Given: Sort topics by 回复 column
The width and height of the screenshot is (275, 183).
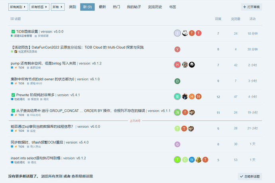Looking at the screenshot, I should tap(218, 19).
